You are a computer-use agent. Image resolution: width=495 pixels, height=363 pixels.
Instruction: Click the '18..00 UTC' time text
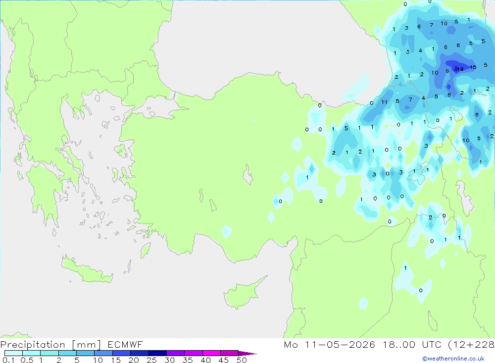click(412, 344)
